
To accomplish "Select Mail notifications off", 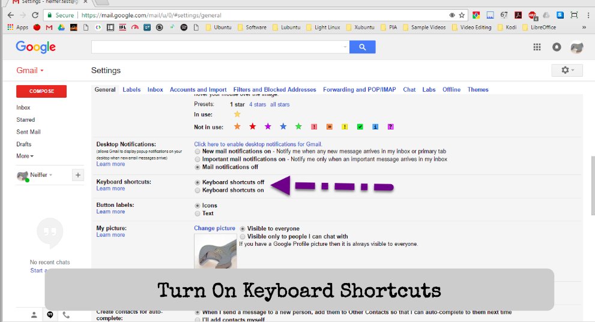I will [198, 167].
